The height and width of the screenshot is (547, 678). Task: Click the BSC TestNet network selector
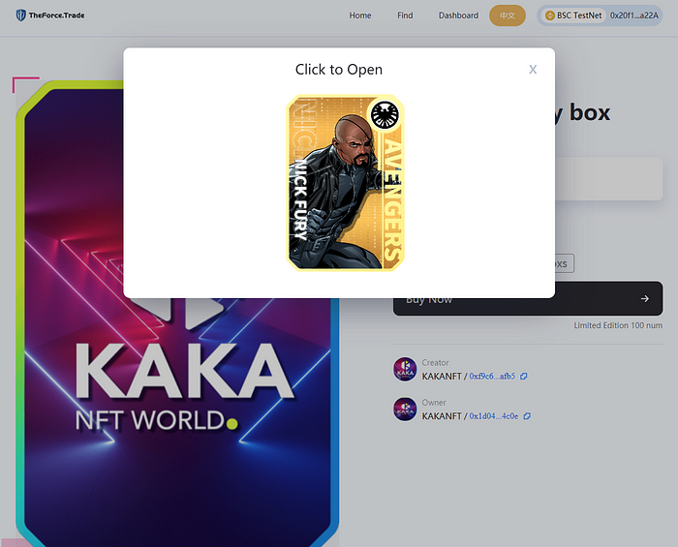pos(573,15)
